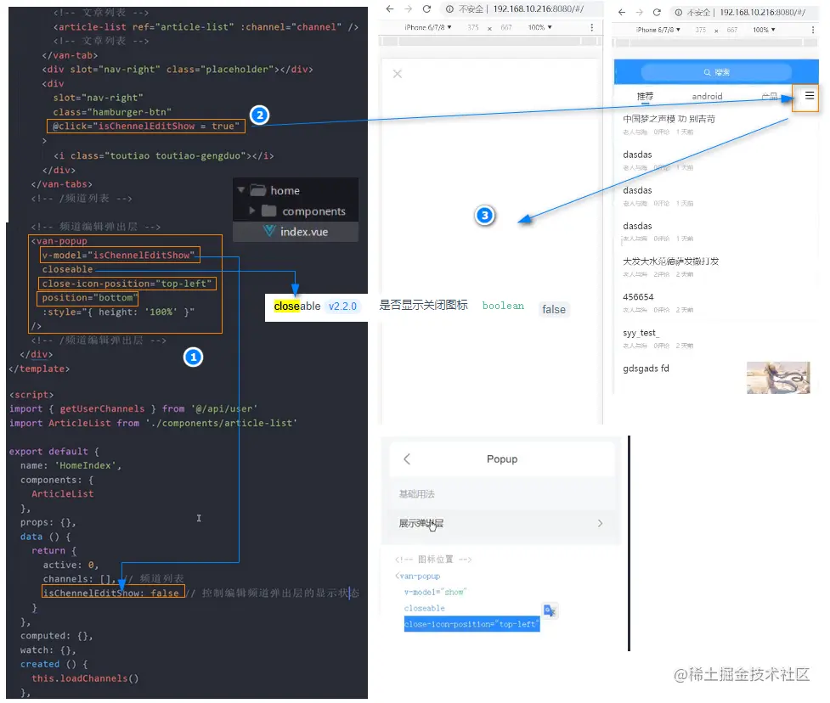The image size is (830, 703).
Task: Open the 100% zoom dropdown in left browser
Action: 540,27
